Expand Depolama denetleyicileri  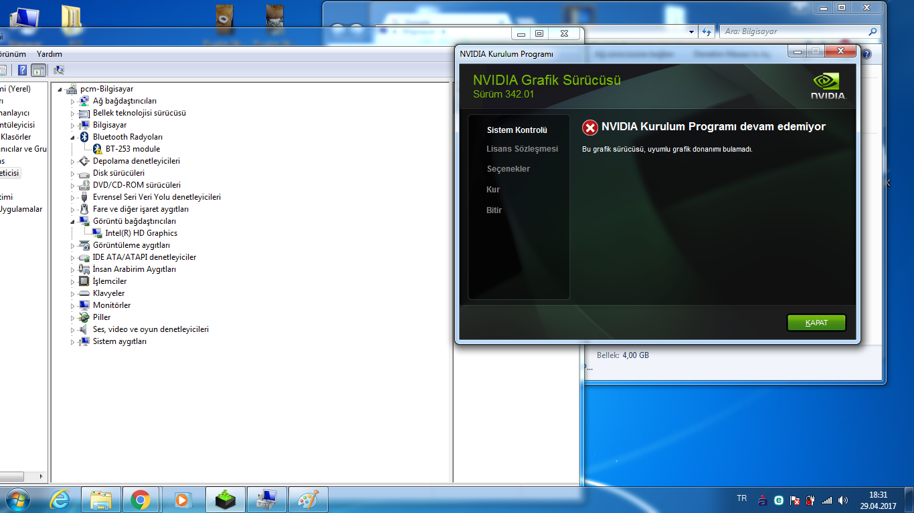click(x=73, y=162)
